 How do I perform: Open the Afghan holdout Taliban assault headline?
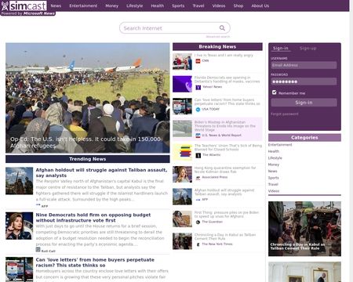(101, 172)
